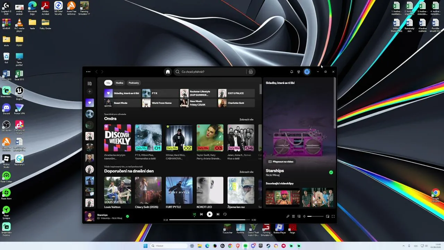Open the New Music Friday CZ&SK tile
This screenshot has height=250, width=444.
click(198, 103)
